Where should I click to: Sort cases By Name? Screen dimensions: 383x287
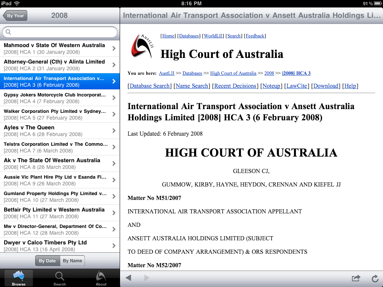tap(72, 260)
